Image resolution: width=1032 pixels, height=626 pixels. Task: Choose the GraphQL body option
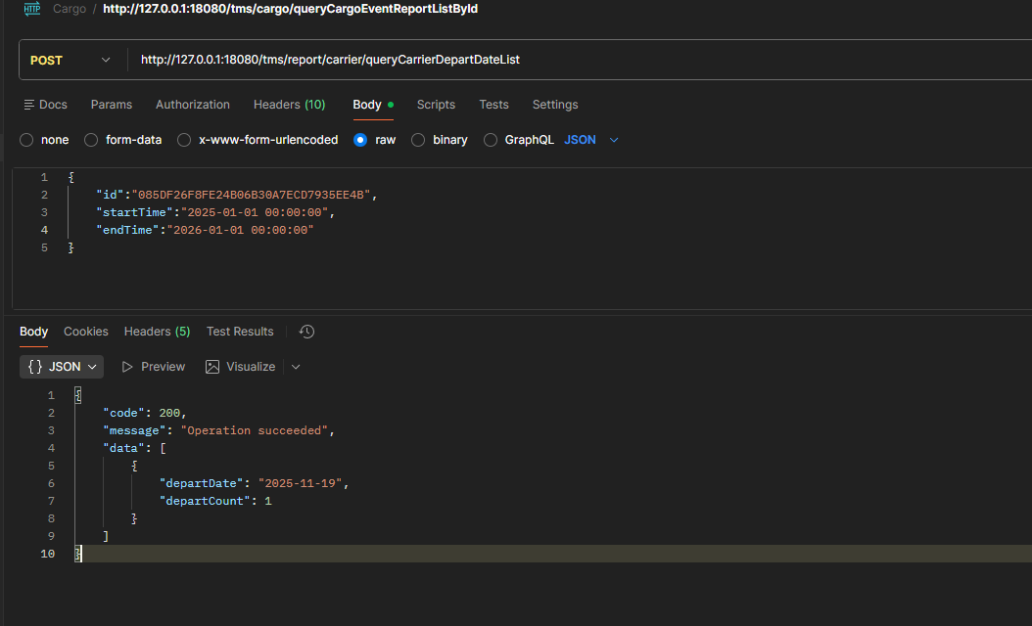(491, 140)
